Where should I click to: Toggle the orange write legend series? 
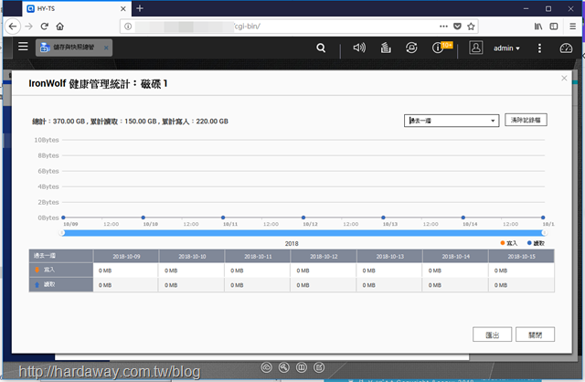coord(509,243)
